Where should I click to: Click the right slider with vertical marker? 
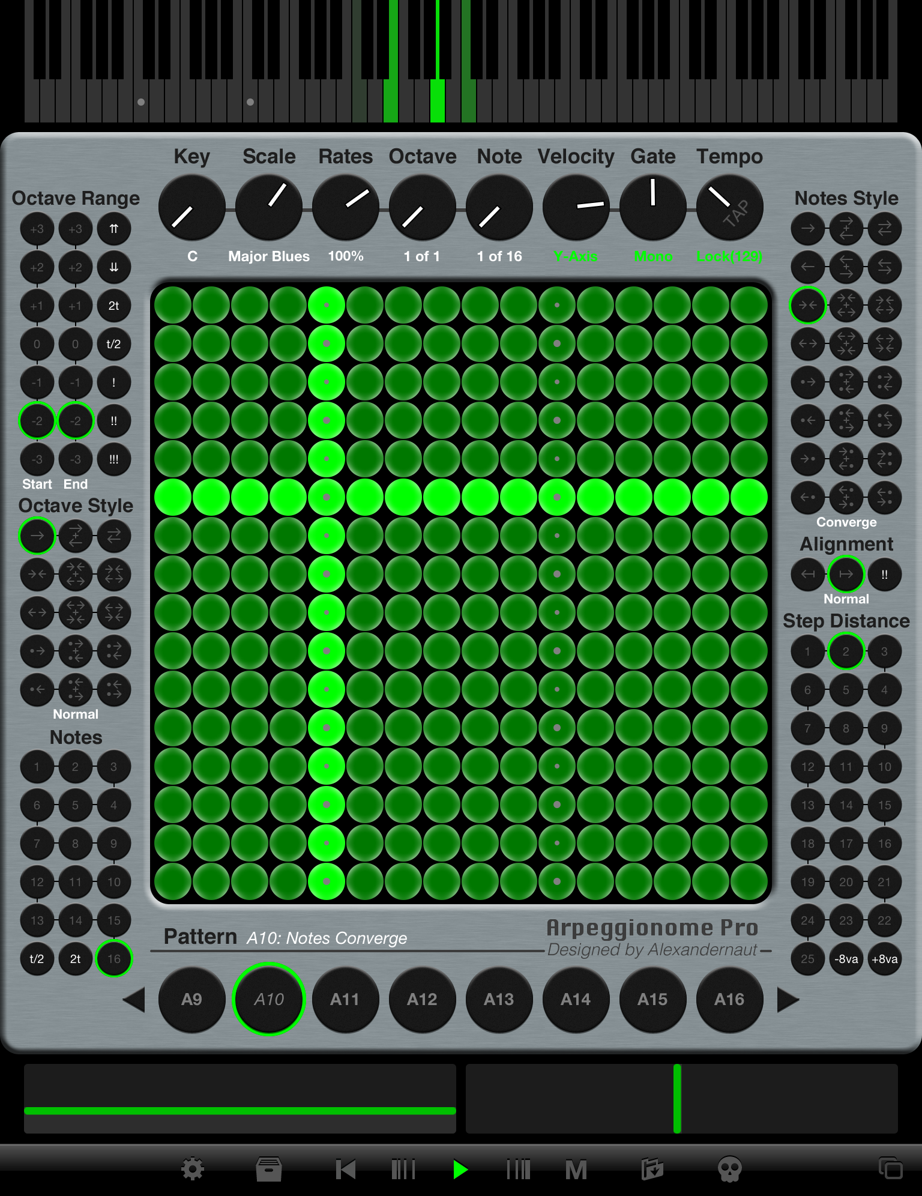coord(682,1099)
